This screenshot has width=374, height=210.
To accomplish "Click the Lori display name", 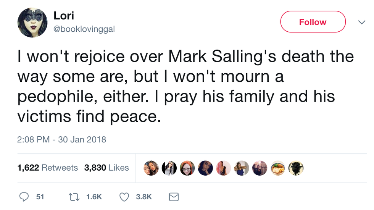I will 63,16.
